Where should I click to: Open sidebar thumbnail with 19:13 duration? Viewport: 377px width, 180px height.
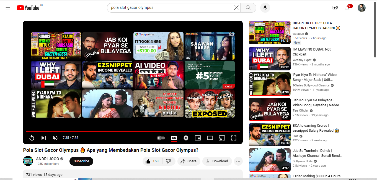tap(270, 33)
